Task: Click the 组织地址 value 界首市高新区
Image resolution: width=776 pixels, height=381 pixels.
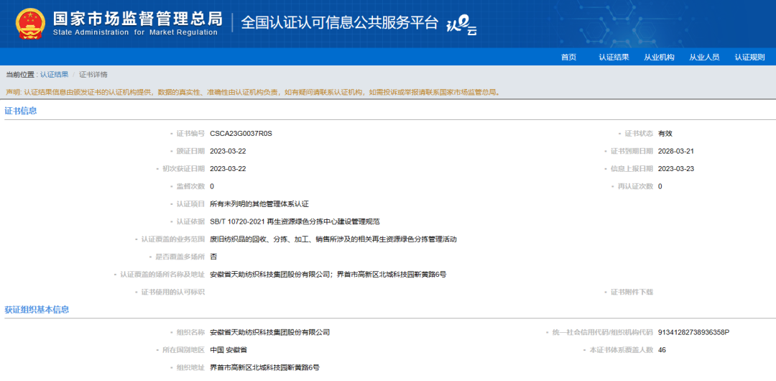Action: 264,368
